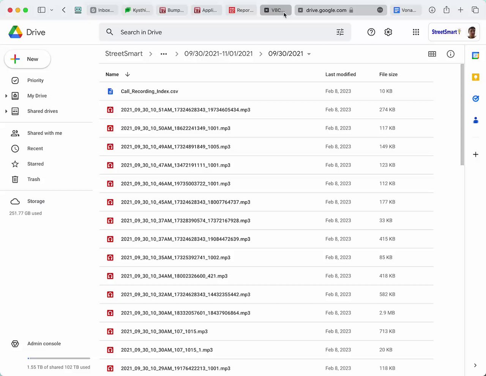Open the Google apps grid launcher
Viewport: 486px width, 376px height.
click(416, 32)
